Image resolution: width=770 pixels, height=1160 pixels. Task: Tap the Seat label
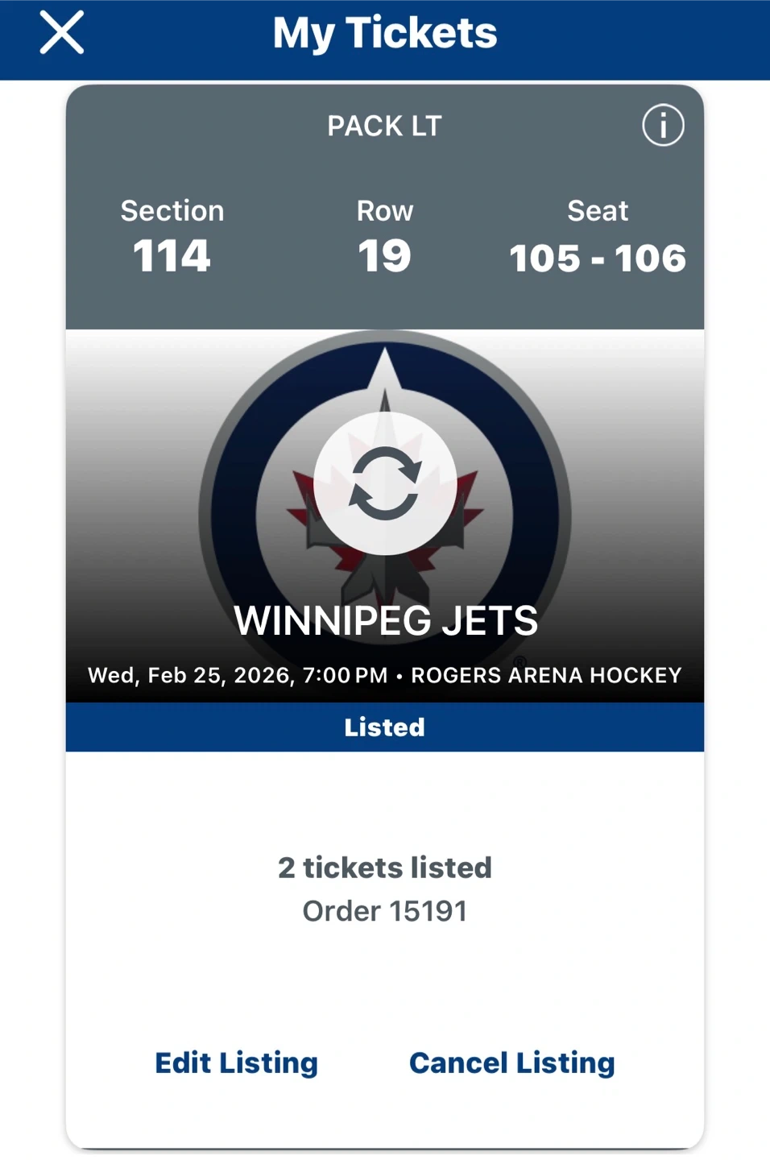click(x=598, y=210)
